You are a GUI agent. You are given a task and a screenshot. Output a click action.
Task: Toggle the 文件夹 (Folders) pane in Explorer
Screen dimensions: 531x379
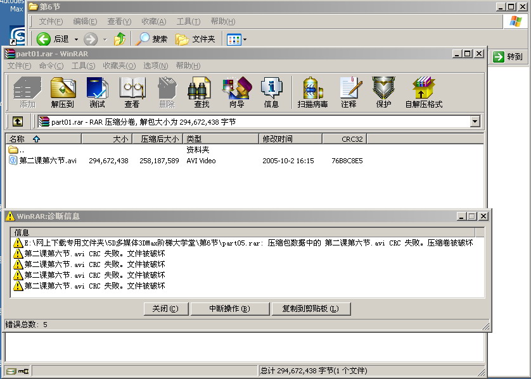click(x=195, y=39)
